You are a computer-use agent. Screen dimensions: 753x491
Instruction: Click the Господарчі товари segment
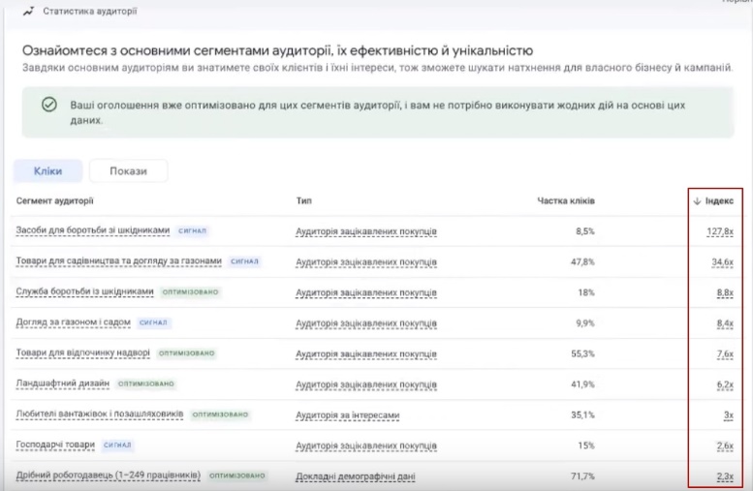[55, 445]
